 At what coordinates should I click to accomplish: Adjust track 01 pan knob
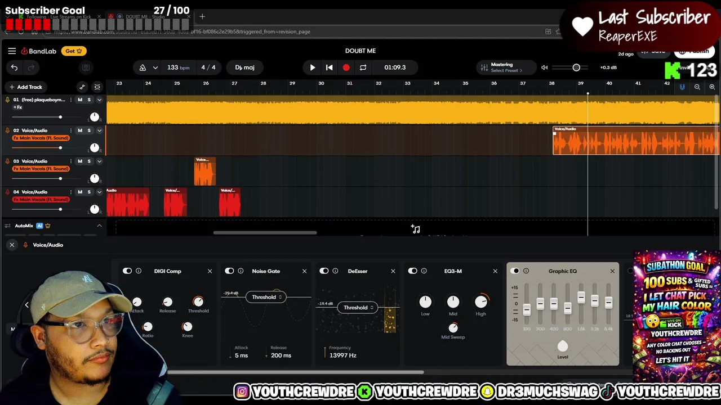point(95,117)
